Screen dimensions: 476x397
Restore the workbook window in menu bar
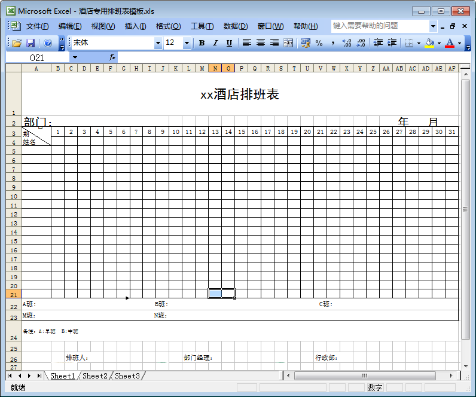click(453, 26)
